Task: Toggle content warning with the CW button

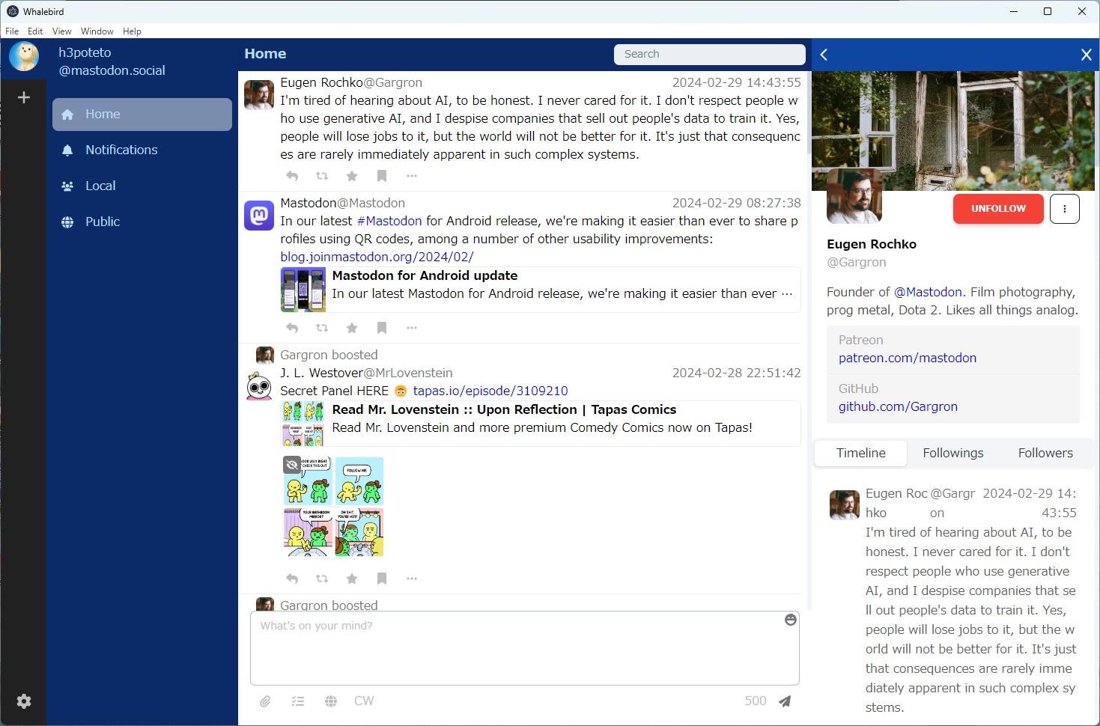Action: [x=364, y=701]
